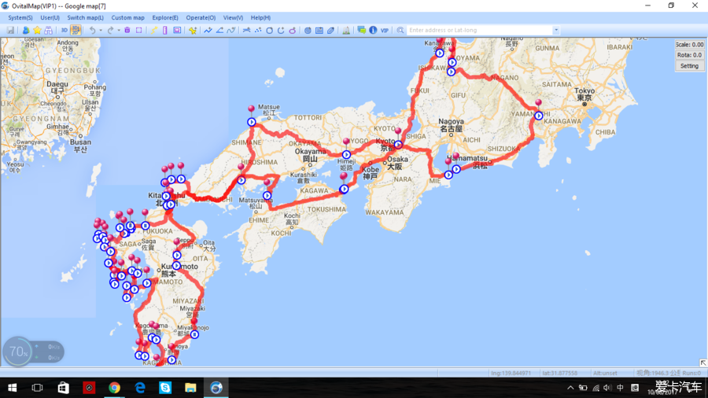
Task: Open the User(U) menu
Action: point(50,17)
